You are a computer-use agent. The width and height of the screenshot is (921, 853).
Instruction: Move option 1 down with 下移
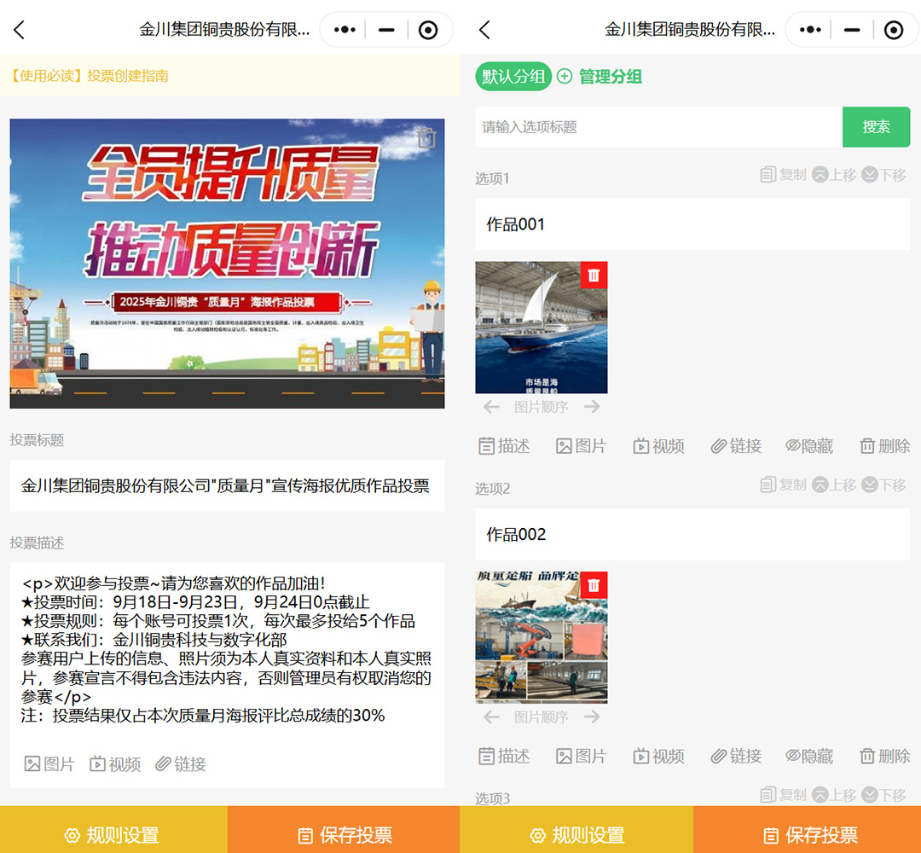(x=883, y=175)
